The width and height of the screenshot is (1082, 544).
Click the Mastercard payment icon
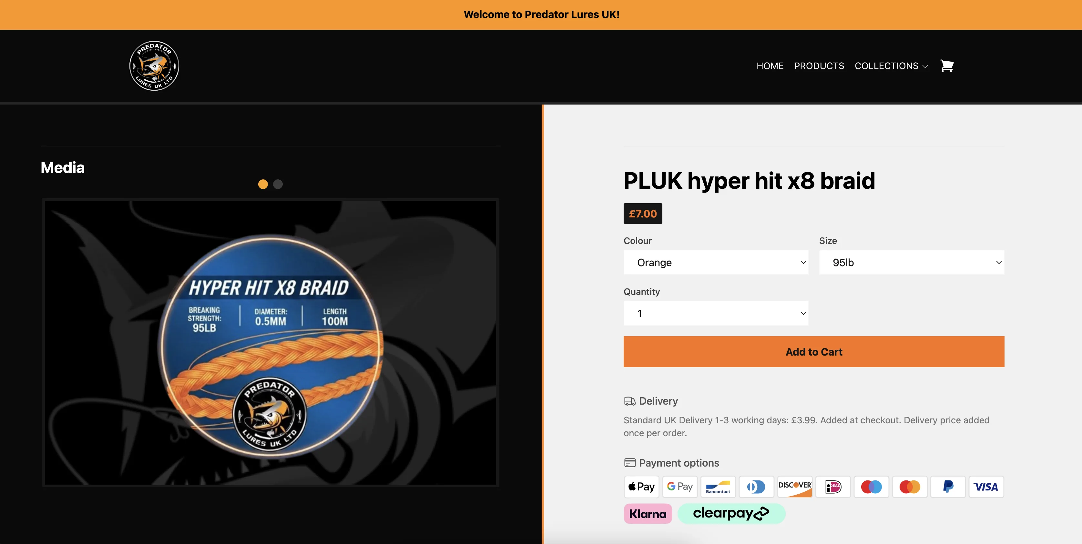coord(909,487)
